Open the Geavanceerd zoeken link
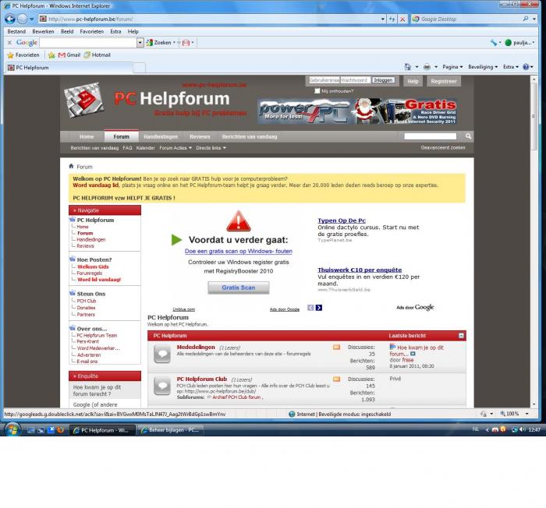Image resolution: width=546 pixels, height=508 pixels. pos(443,147)
